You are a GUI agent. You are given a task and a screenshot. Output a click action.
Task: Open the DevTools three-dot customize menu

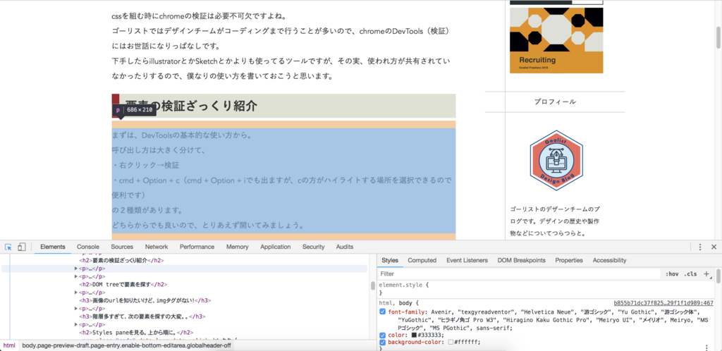[x=700, y=247]
